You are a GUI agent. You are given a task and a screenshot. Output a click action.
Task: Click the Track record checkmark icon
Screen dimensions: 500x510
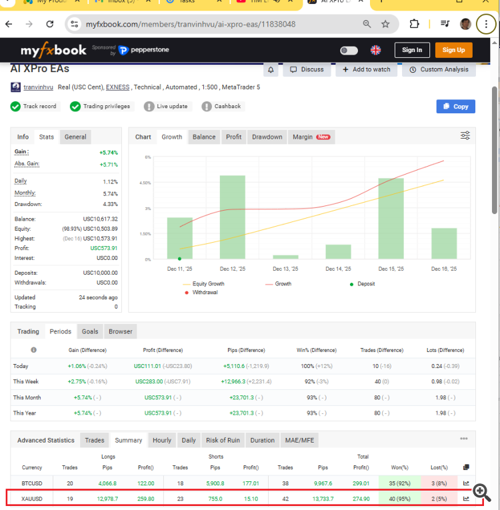[x=15, y=107]
